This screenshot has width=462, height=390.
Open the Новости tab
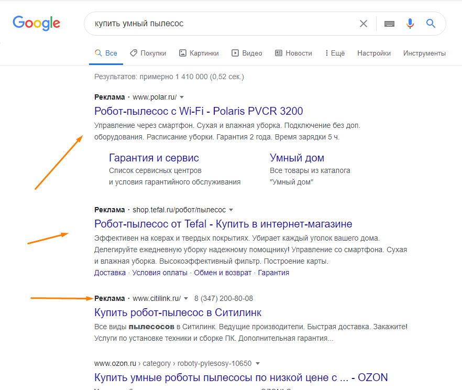[x=293, y=53]
